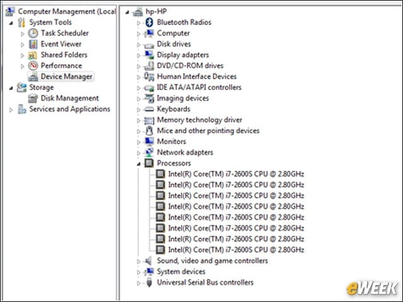Open Disk Management label
The height and width of the screenshot is (302, 403).
(x=70, y=98)
